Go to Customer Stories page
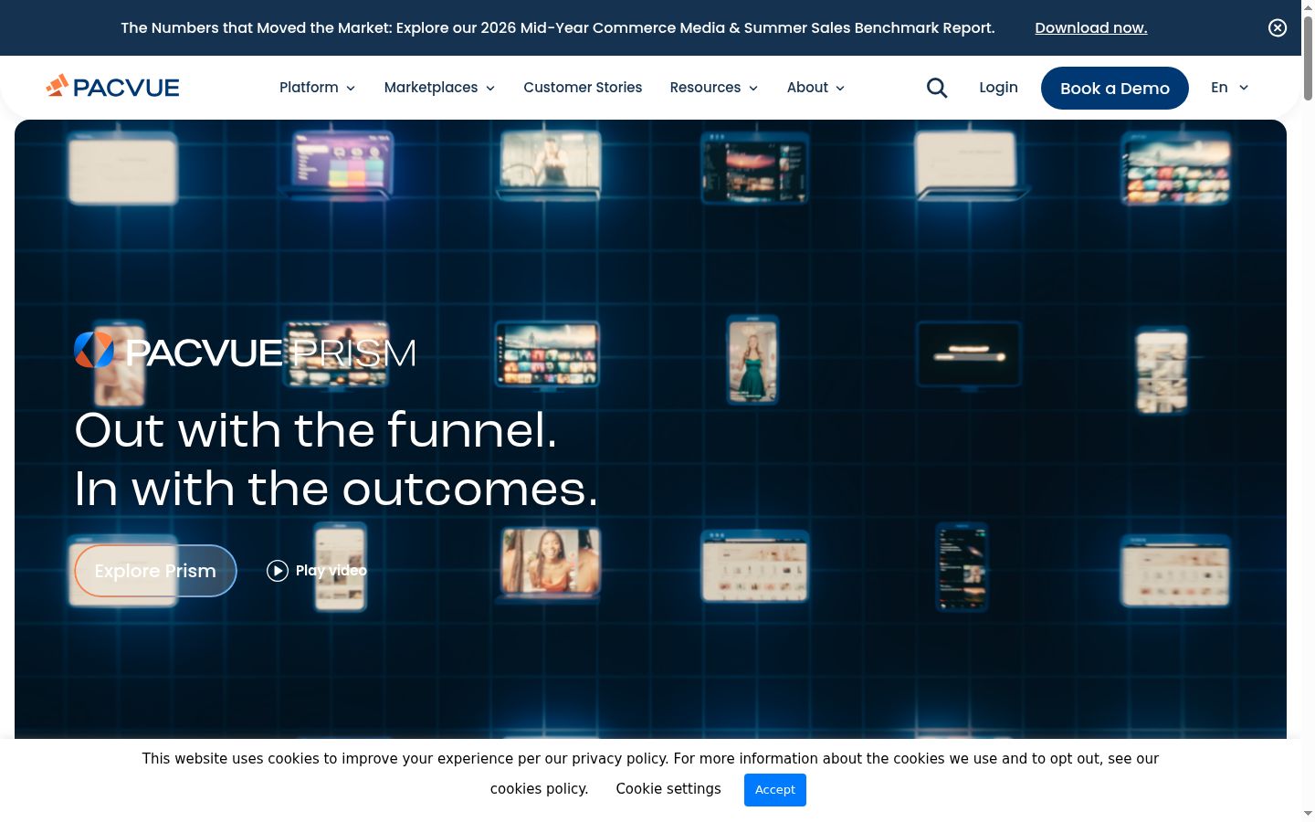 point(583,88)
